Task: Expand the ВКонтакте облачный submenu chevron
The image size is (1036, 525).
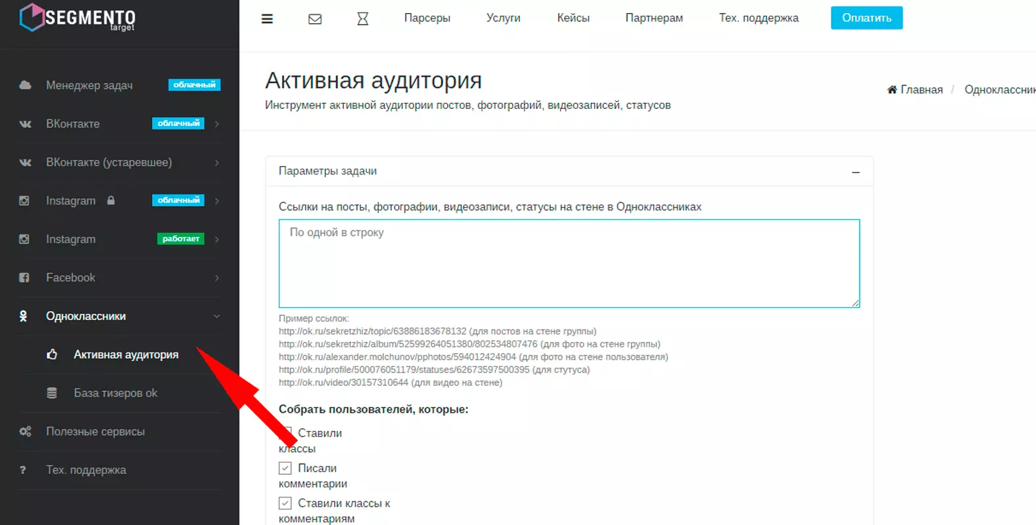Action: pyautogui.click(x=217, y=124)
